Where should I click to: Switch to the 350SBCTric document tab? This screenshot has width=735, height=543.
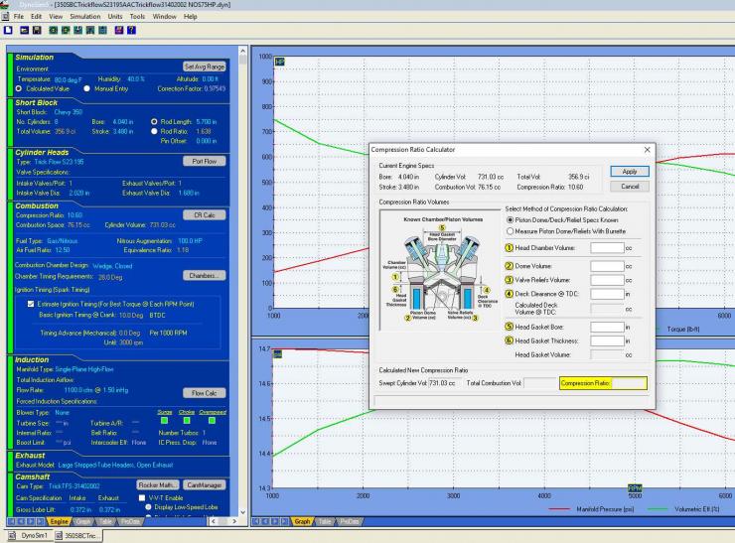[x=77, y=535]
